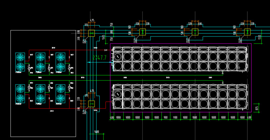
Task: Click the 900 value in bottom dimension row
Action: pyautogui.click(x=165, y=117)
